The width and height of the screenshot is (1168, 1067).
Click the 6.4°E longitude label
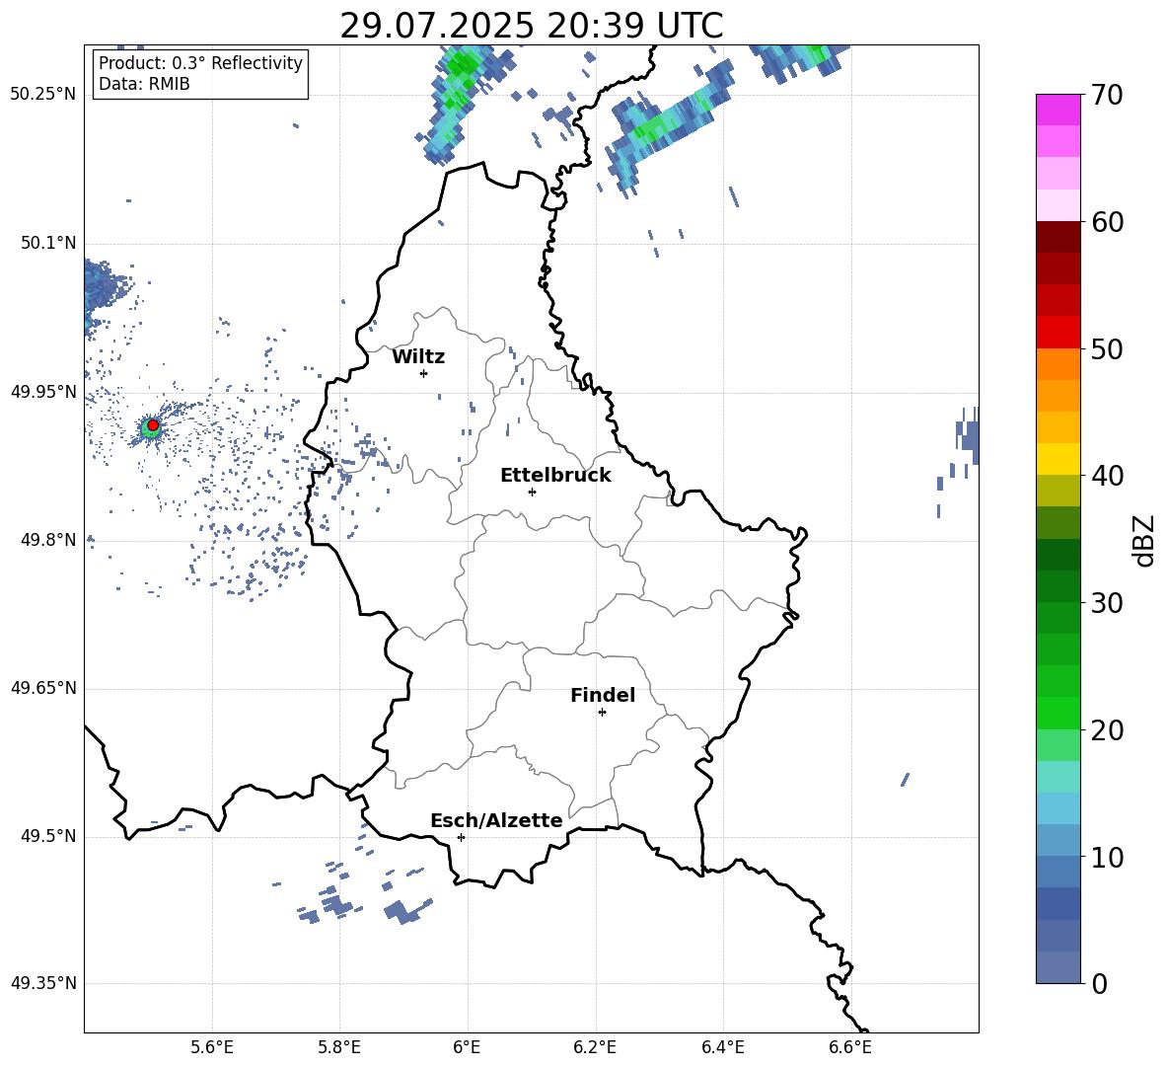click(722, 1047)
